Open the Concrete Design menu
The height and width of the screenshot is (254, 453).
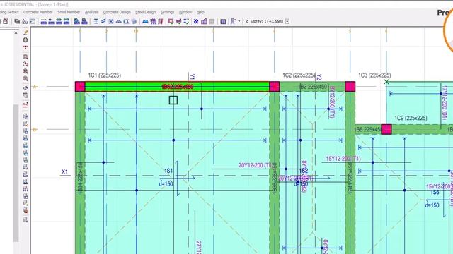(117, 12)
